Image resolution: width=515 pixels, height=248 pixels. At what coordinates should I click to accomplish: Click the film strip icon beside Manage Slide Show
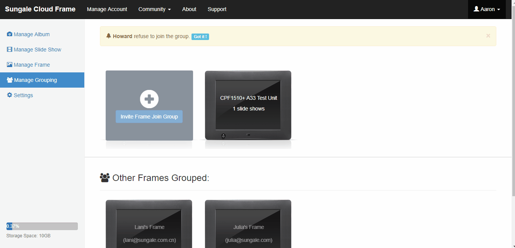(x=10, y=50)
